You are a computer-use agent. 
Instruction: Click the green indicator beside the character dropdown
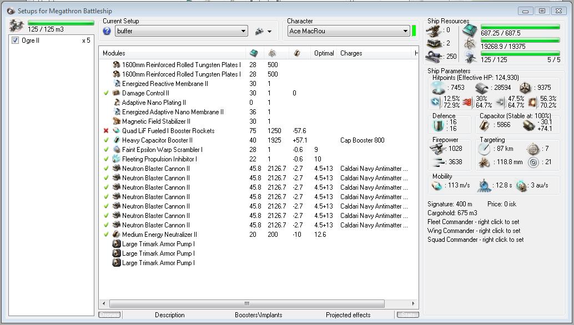point(414,31)
